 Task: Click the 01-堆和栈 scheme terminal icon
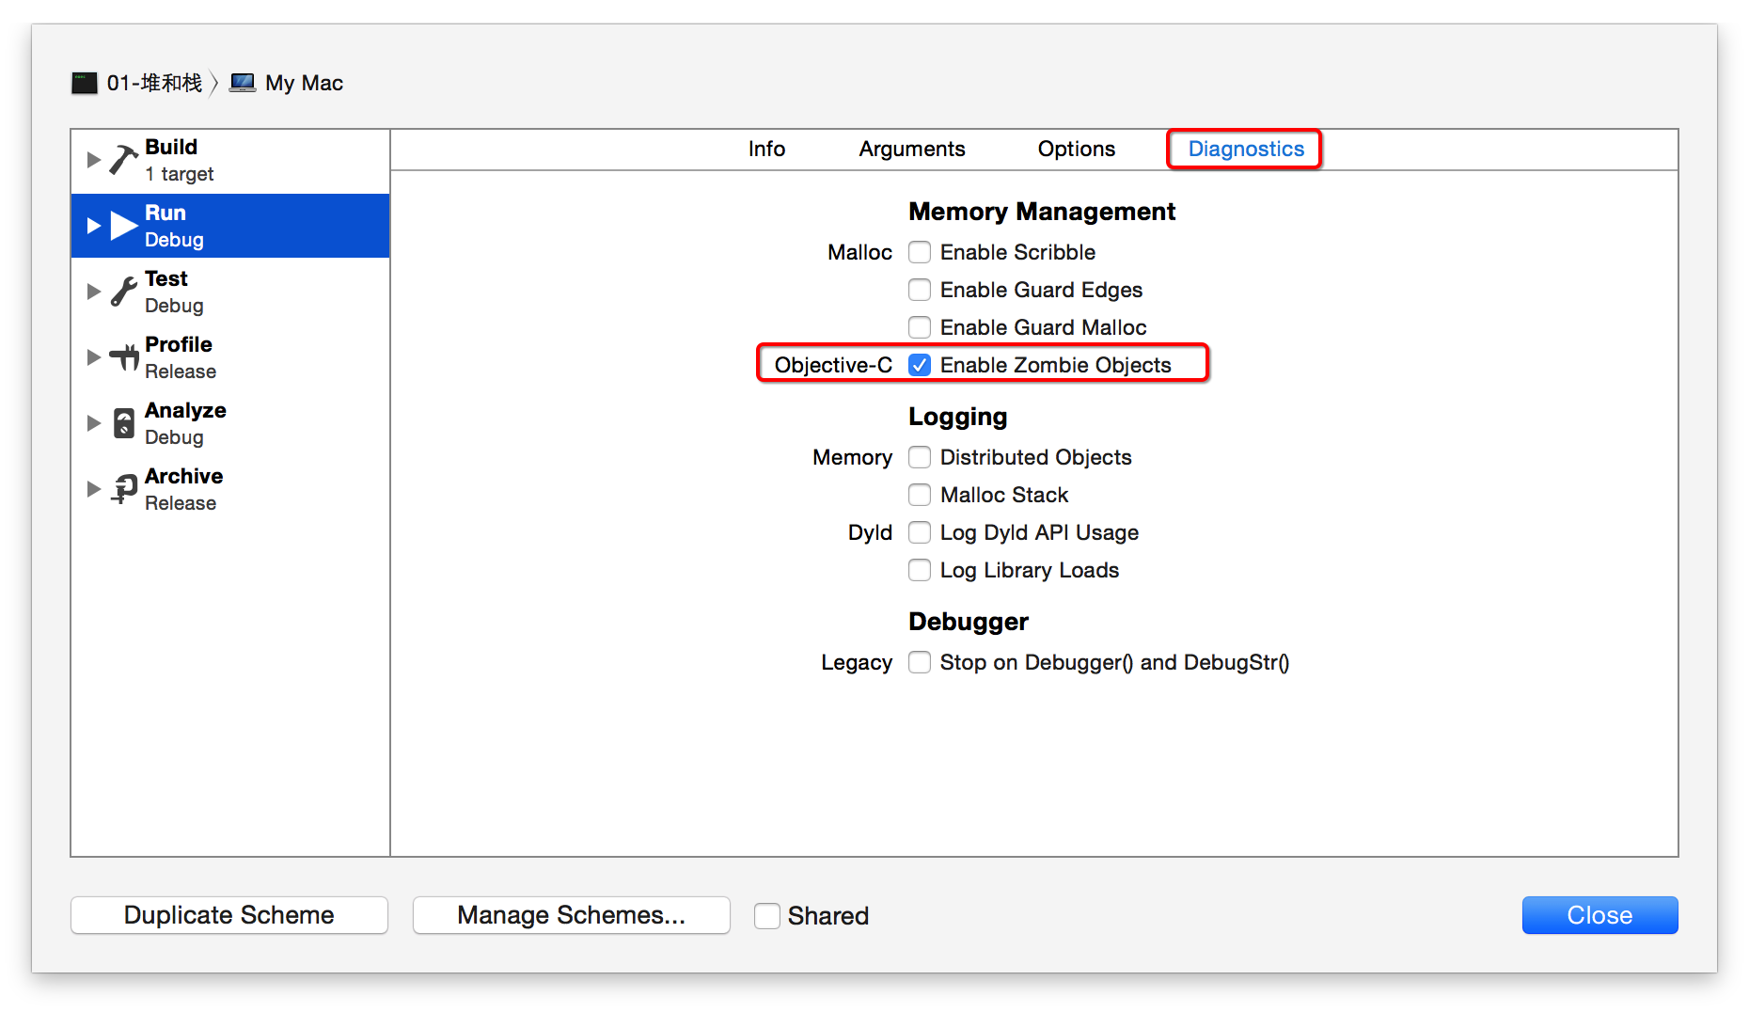tap(85, 83)
